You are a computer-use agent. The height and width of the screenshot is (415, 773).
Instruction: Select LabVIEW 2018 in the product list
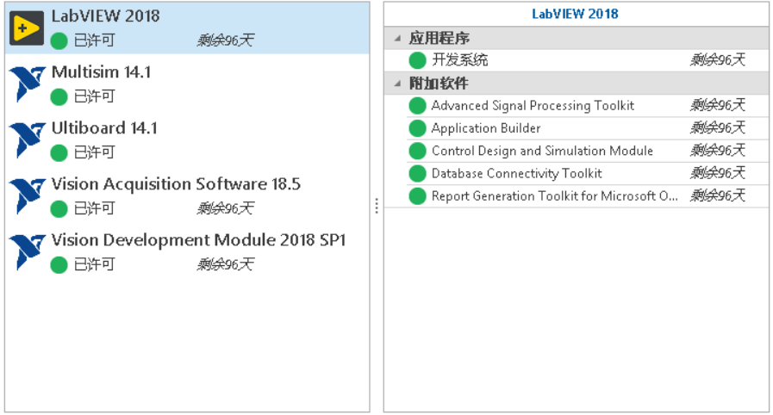[187, 28]
